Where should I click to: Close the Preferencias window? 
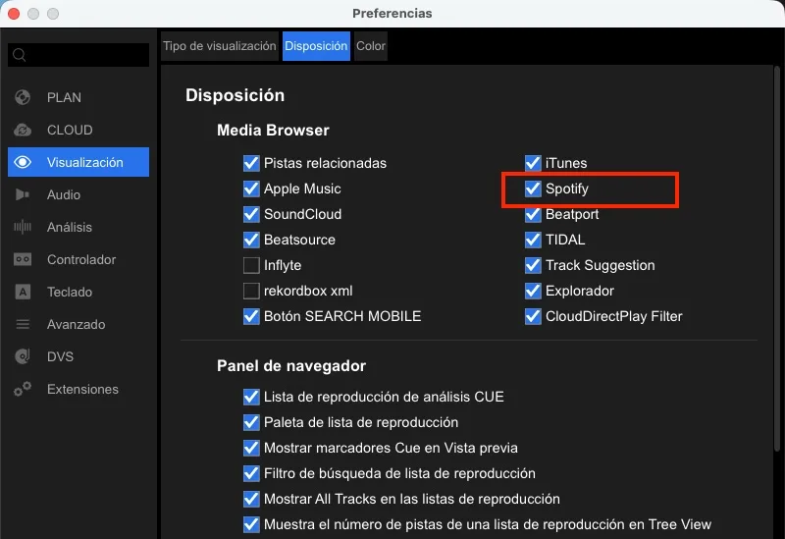click(14, 14)
